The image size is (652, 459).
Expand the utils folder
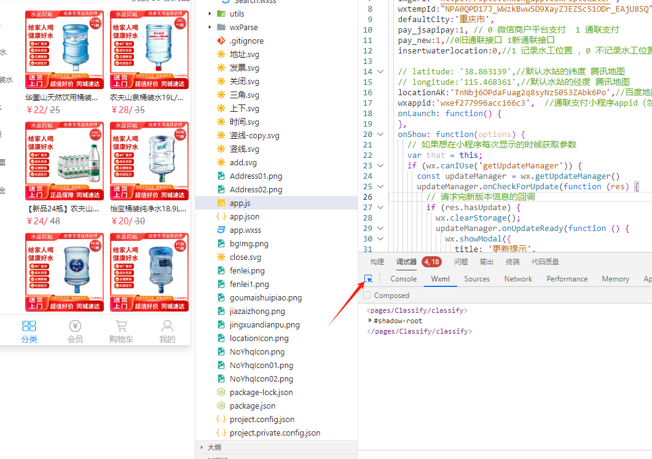tap(210, 14)
